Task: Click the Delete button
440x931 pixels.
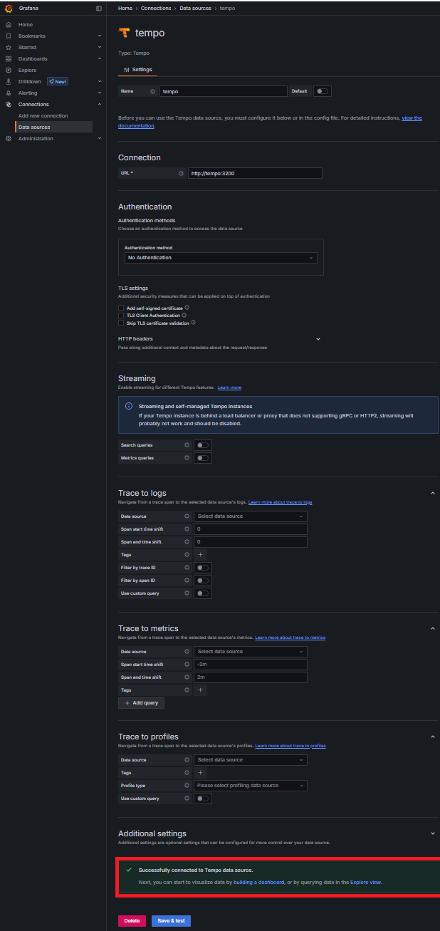Action: tap(132, 921)
